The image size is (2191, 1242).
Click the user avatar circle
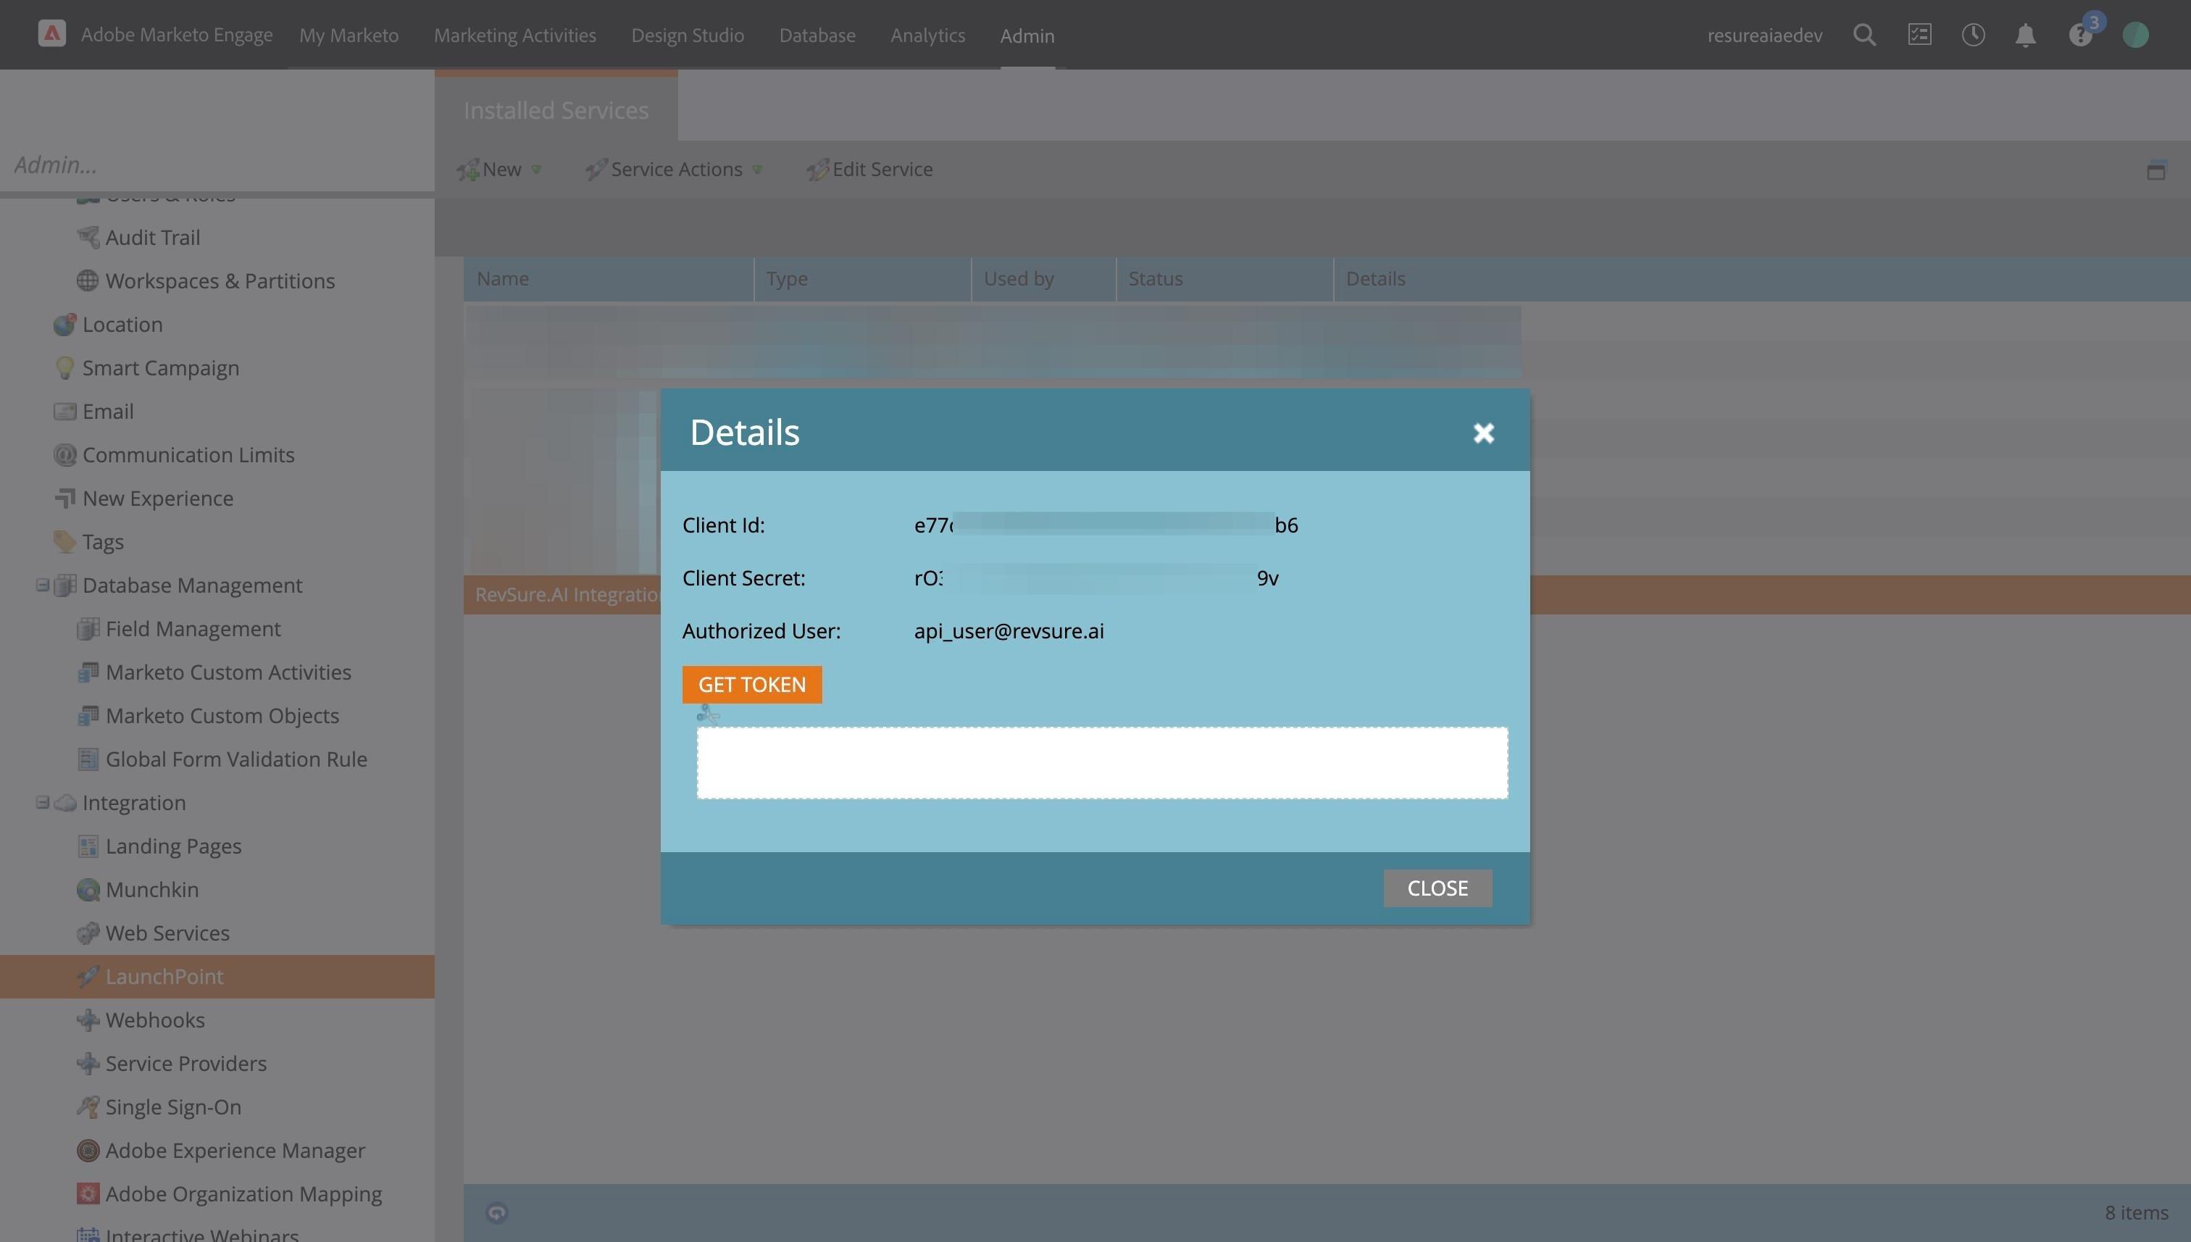pos(2134,35)
